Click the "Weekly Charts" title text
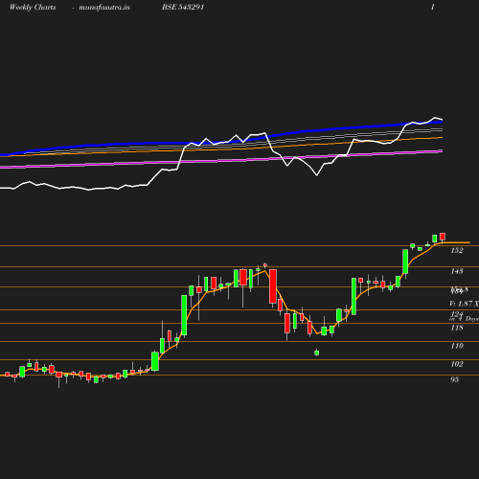 tap(33, 7)
